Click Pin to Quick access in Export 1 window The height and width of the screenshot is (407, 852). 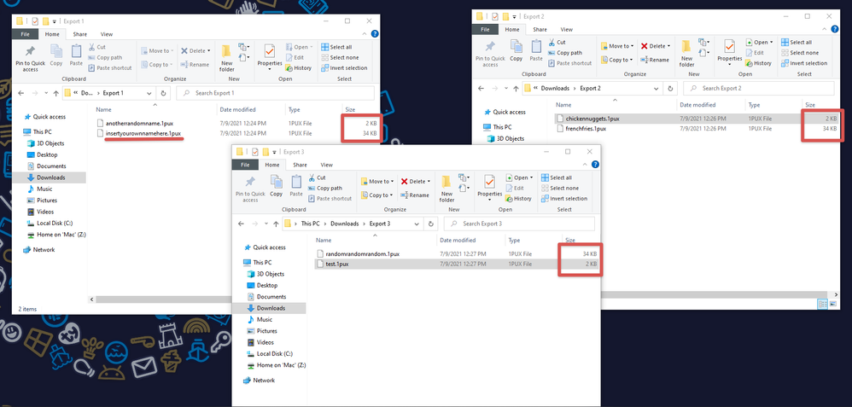(x=30, y=57)
